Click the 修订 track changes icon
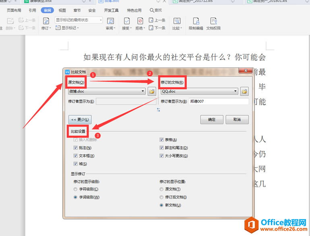This screenshot has width=310, height=236. click(x=46, y=21)
